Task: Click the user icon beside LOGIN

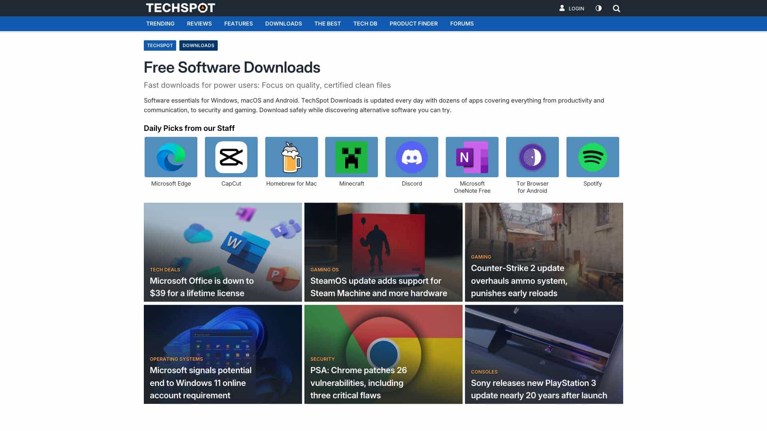Action: pos(562,8)
